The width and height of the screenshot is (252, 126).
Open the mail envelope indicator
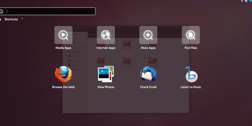(x=251, y=1)
